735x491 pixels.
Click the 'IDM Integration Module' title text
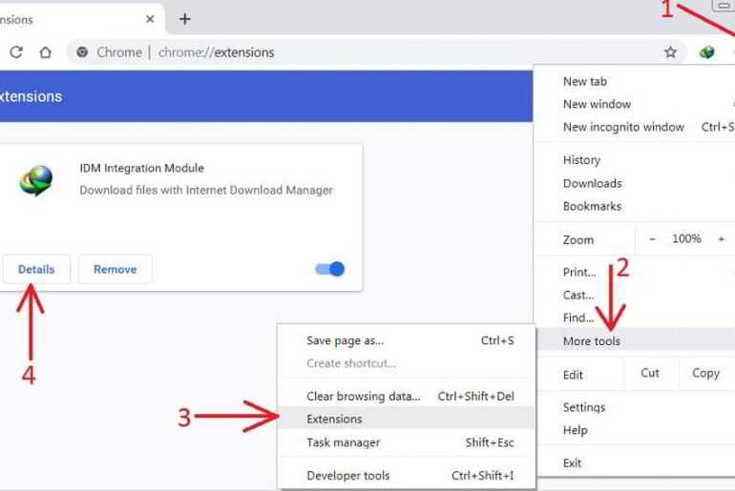click(141, 168)
